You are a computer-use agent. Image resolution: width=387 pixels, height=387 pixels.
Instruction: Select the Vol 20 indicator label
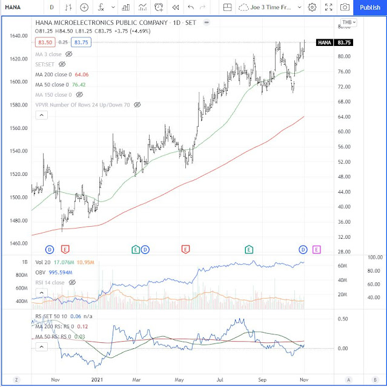point(43,262)
